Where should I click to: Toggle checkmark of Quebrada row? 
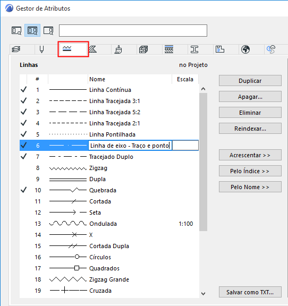coord(23,190)
